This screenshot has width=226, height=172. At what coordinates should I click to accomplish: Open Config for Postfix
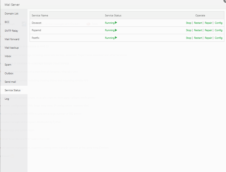click(x=218, y=38)
